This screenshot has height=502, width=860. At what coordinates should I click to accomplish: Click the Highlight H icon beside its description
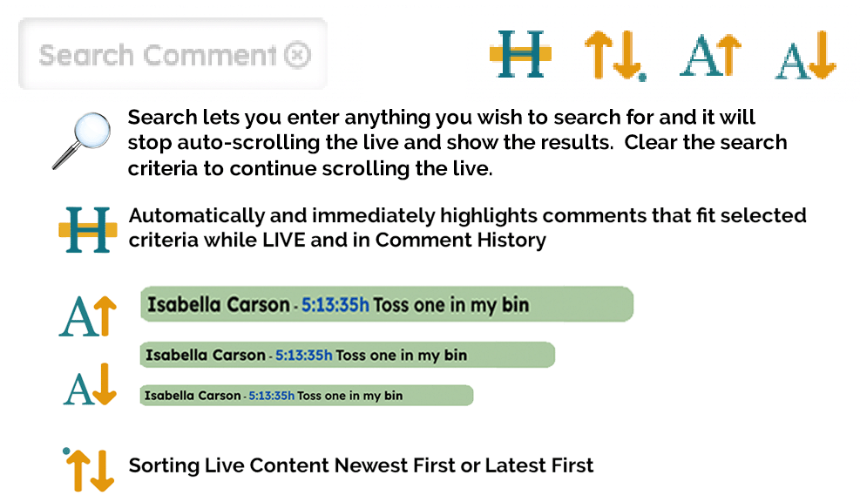[87, 230]
